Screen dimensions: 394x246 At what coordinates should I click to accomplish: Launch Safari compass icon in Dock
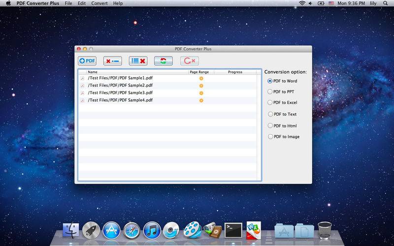click(x=131, y=230)
